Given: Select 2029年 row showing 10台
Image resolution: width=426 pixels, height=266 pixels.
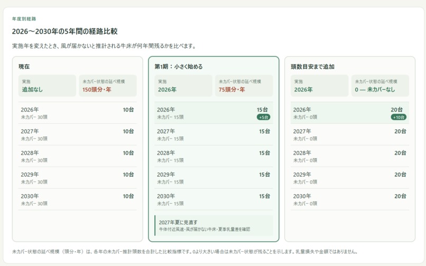Looking at the screenshot, I should pos(77,178).
